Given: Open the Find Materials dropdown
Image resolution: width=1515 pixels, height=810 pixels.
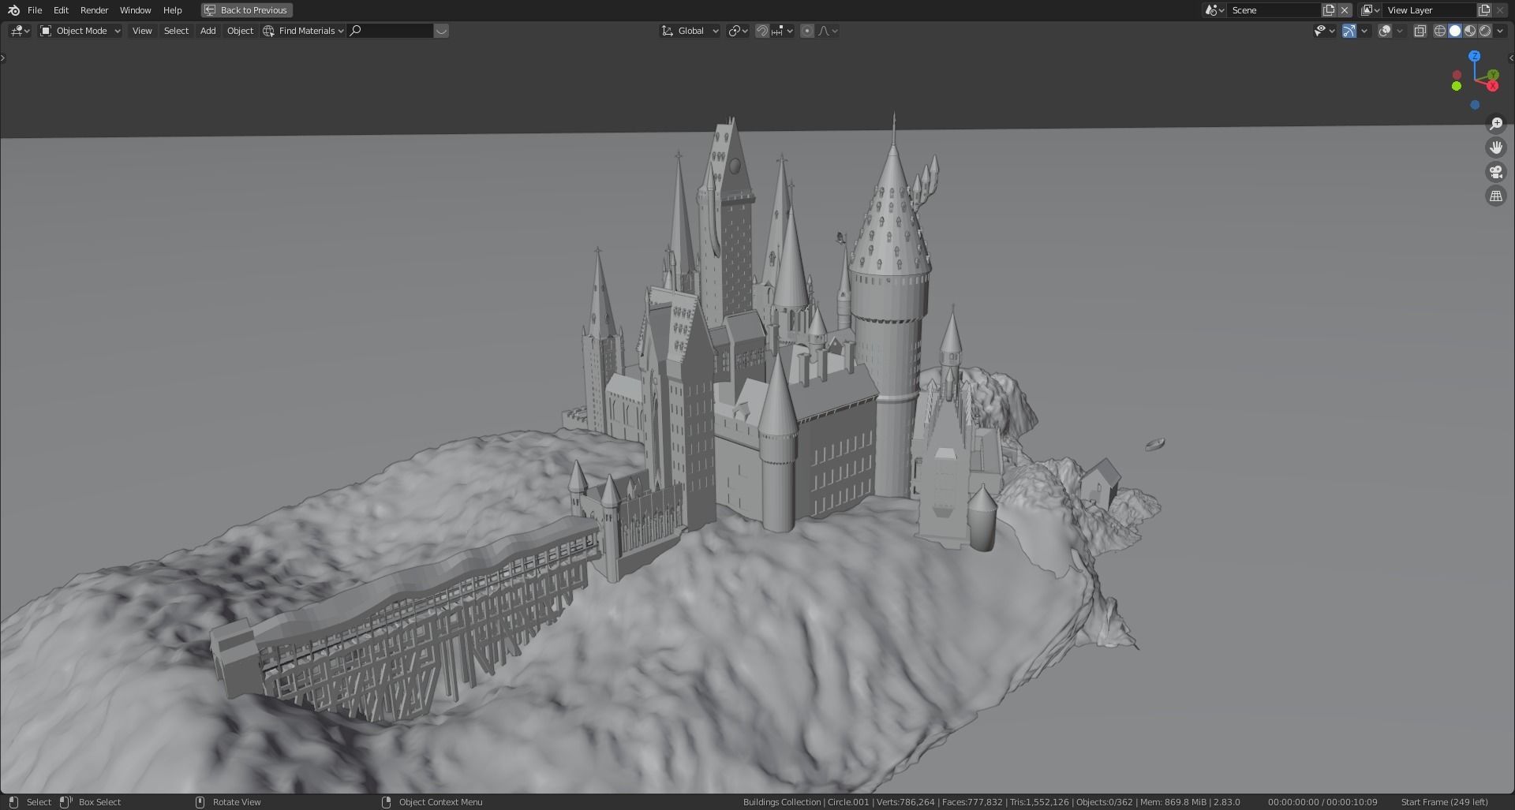Looking at the screenshot, I should (304, 31).
